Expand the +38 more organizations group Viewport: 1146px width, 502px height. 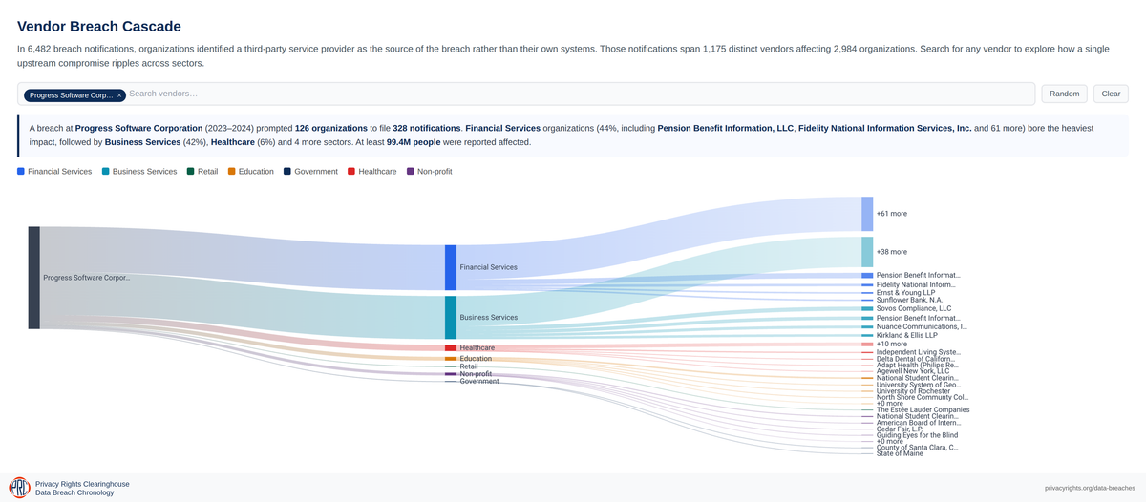point(867,252)
